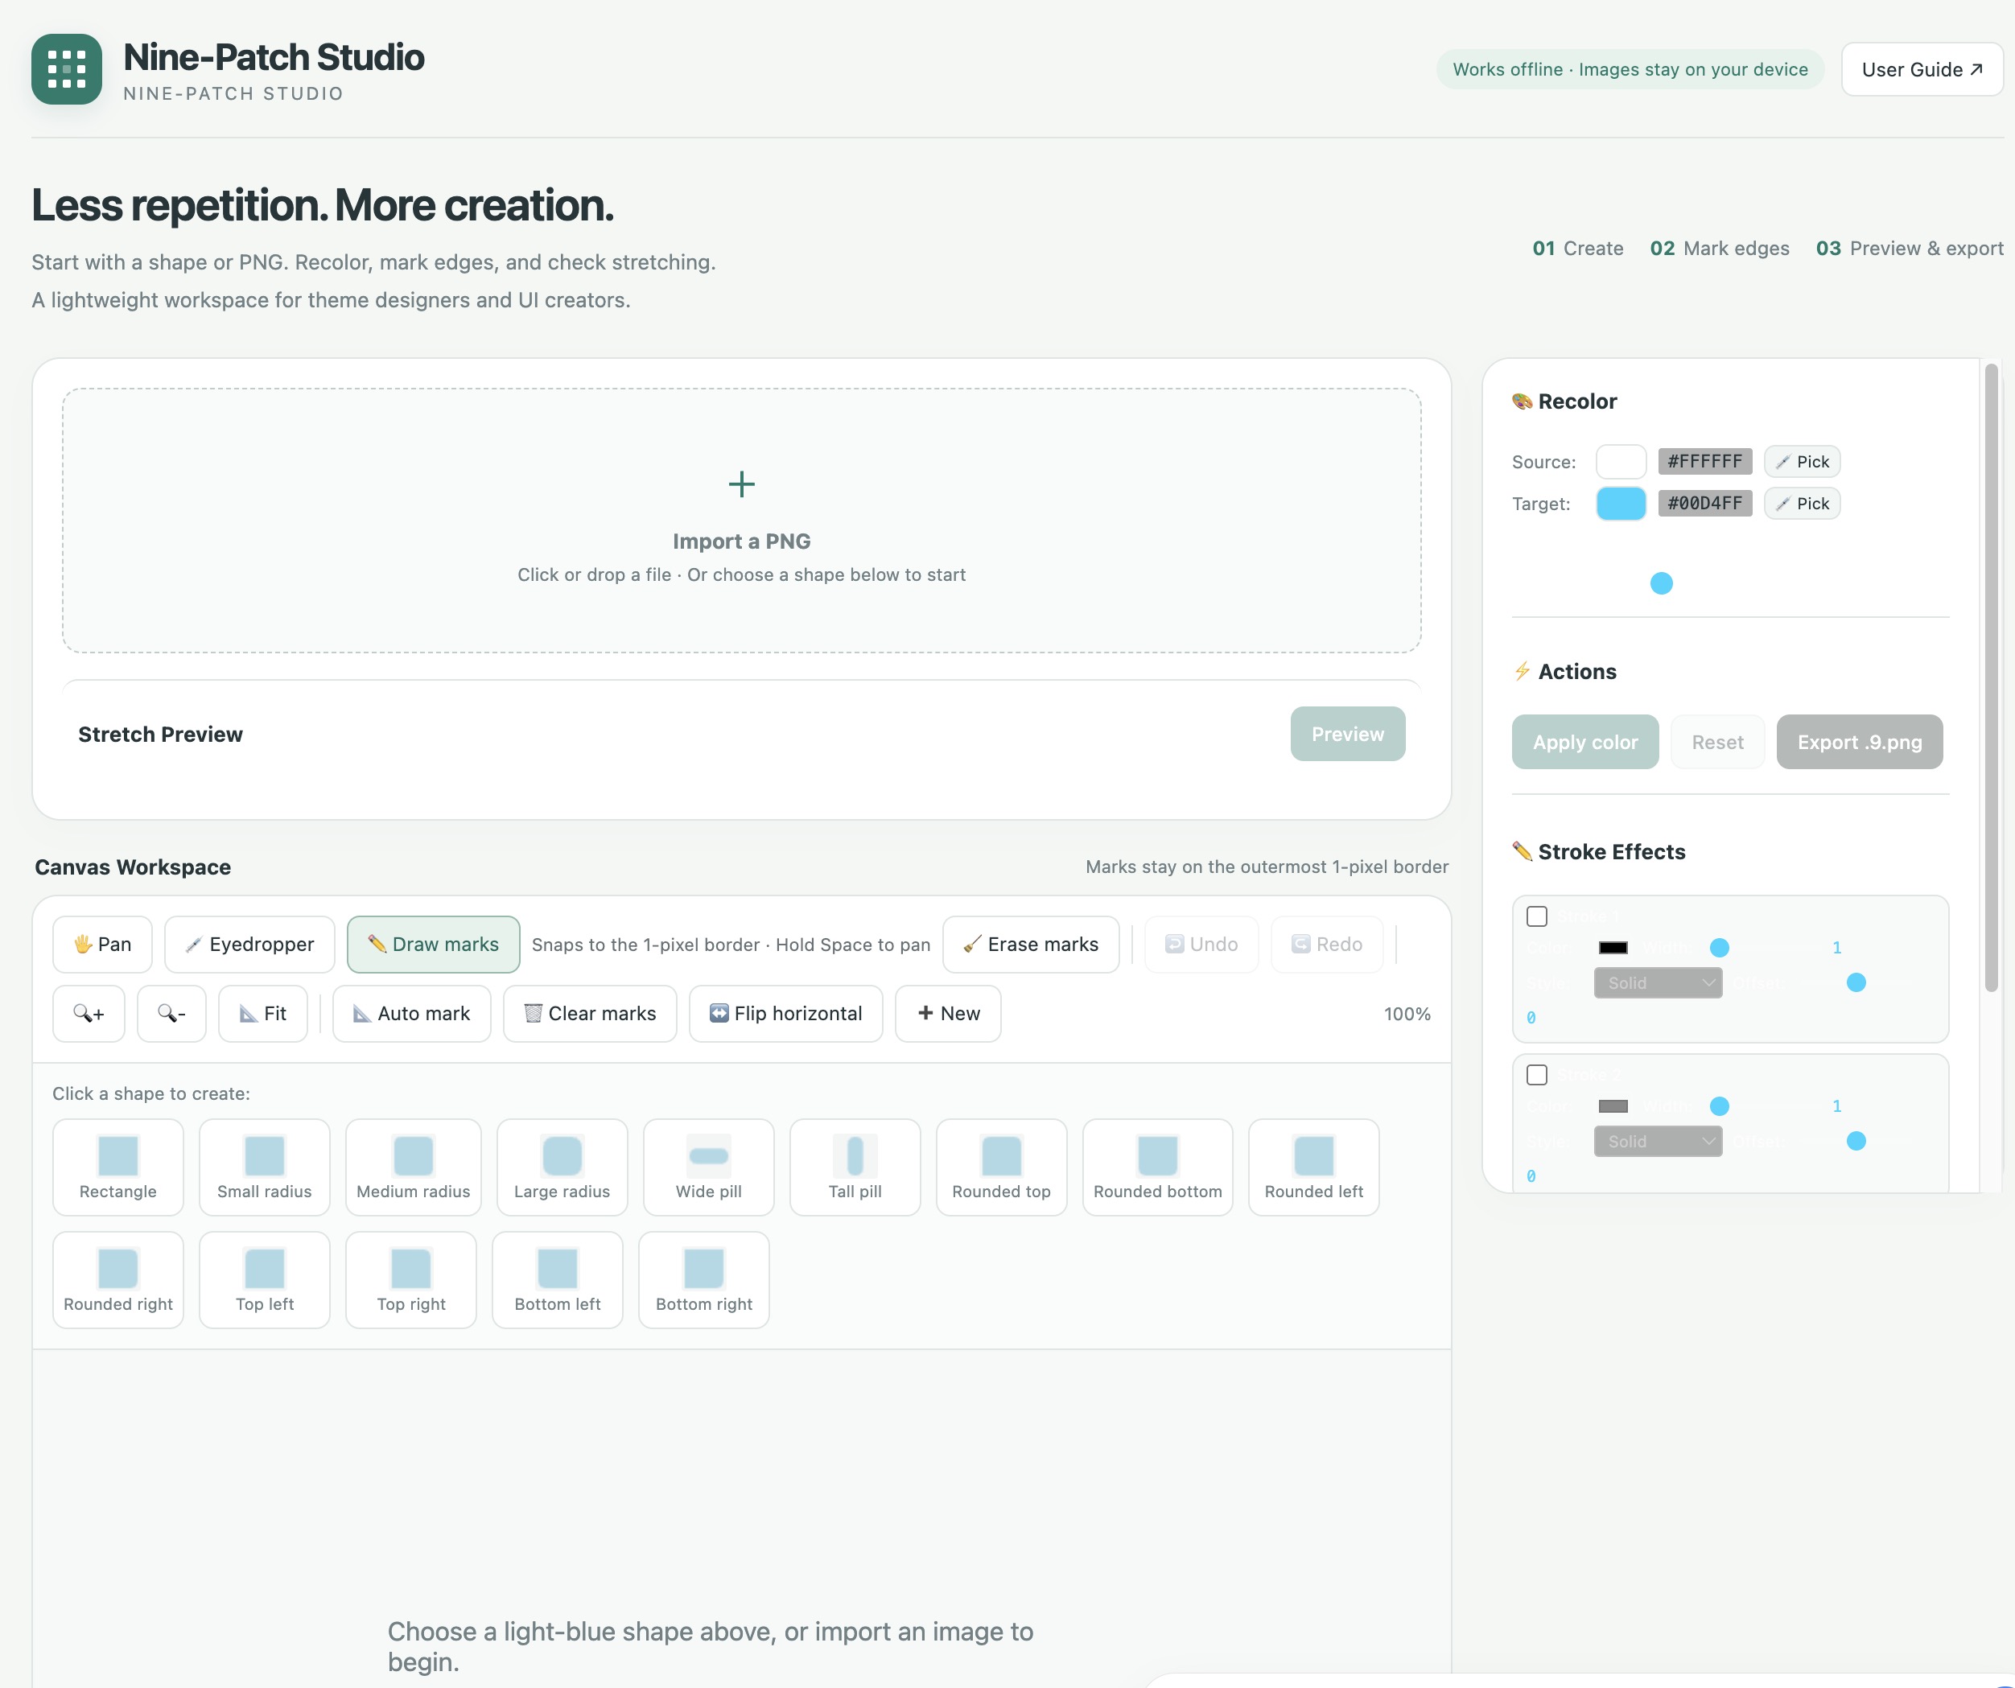Click the Undo button
Viewport: 2015px width, 1688px height.
point(1201,945)
